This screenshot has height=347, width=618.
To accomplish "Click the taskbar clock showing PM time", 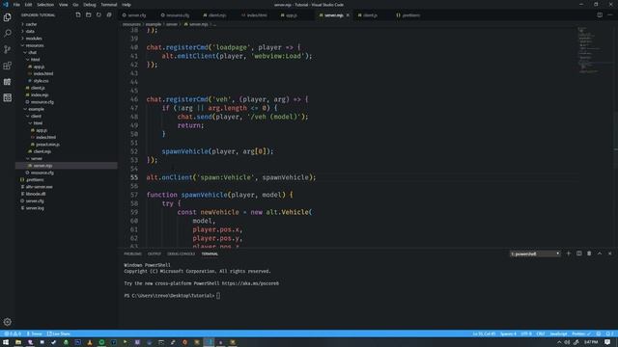I will [x=591, y=342].
